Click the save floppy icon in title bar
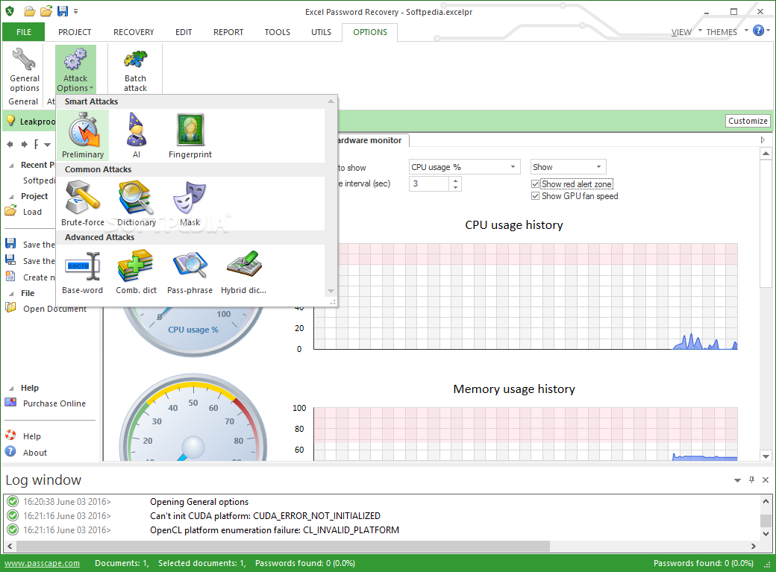The image size is (776, 572). coord(63,11)
